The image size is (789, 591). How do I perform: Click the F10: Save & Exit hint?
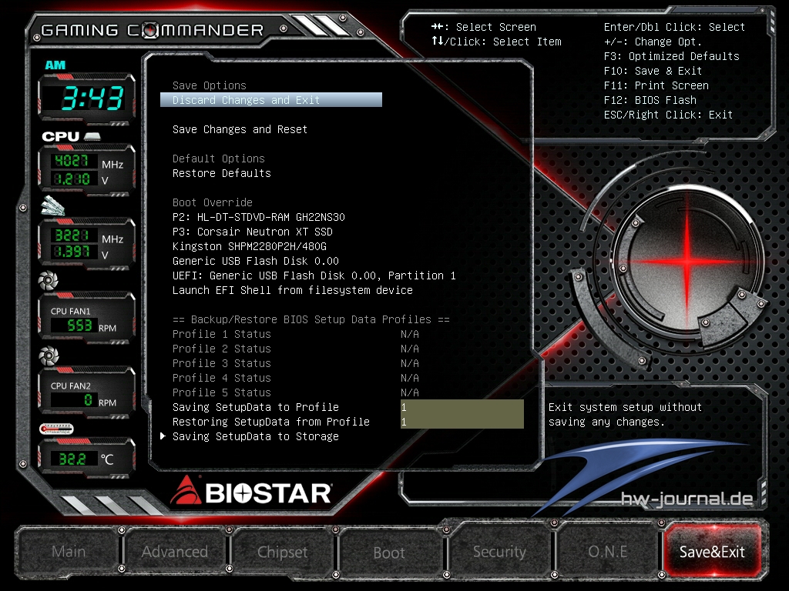point(653,71)
